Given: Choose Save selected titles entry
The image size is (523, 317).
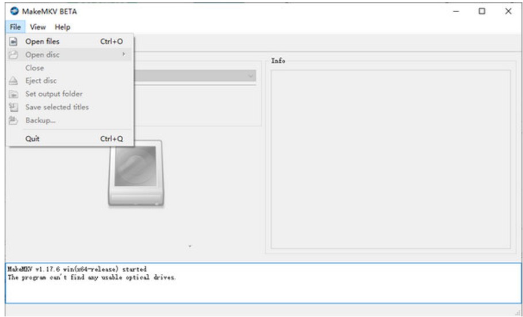Looking at the screenshot, I should 70,107.
